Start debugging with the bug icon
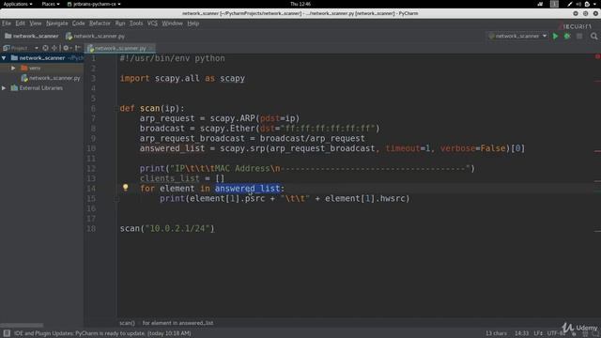The height and width of the screenshot is (338, 601). pyautogui.click(x=567, y=36)
